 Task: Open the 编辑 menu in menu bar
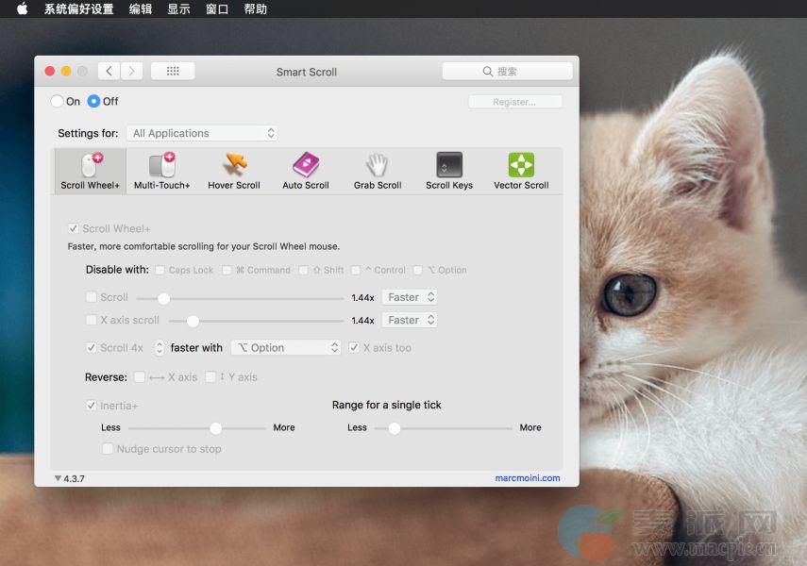pyautogui.click(x=140, y=9)
